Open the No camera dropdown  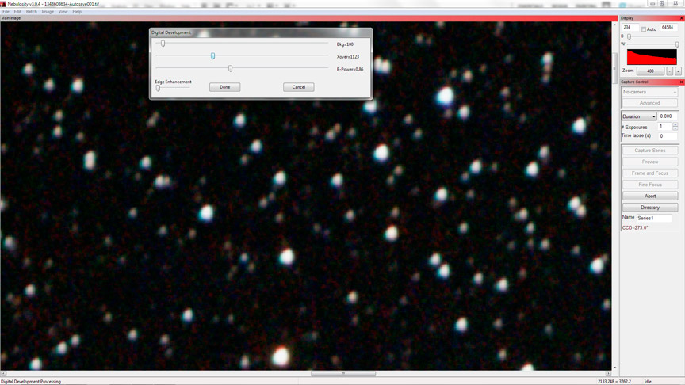click(x=649, y=92)
